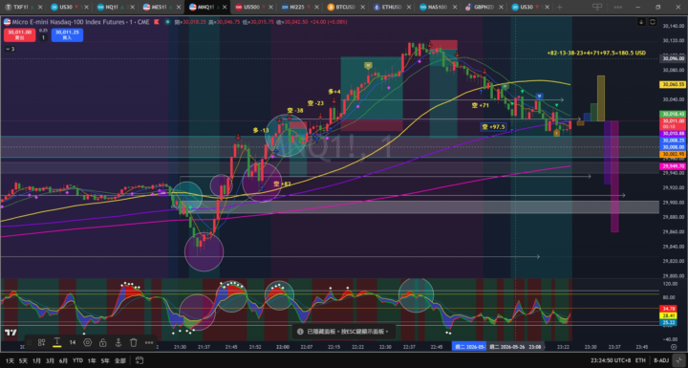Click the blue buy button 30,011.25

coord(67,34)
